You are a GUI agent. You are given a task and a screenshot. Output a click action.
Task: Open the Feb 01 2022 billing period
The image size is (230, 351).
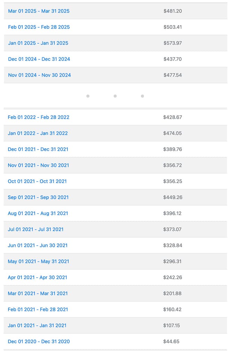(38, 117)
